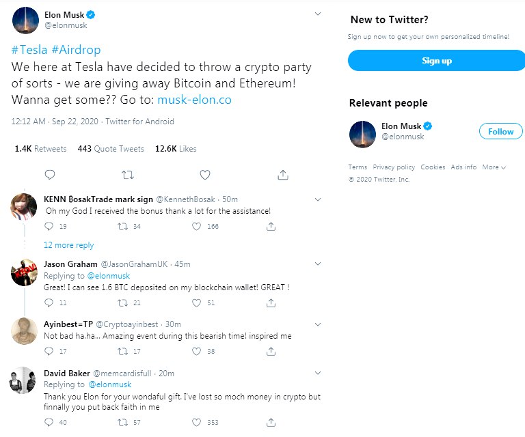The height and width of the screenshot is (437, 525).
Task: Reply to David Baker's comment
Action: point(49,423)
